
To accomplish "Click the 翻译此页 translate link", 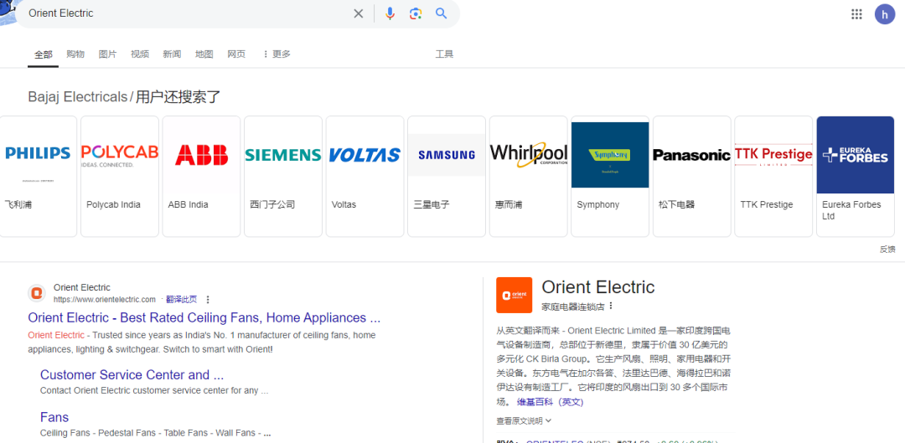I will point(181,299).
